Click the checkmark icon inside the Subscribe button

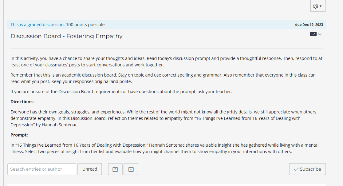point(296,169)
